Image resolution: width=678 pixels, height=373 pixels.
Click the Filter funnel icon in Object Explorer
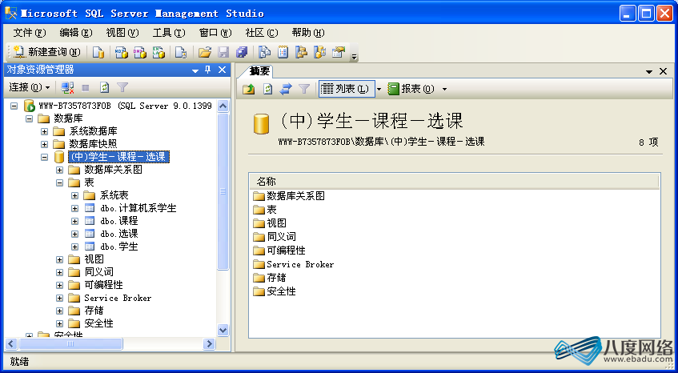[122, 88]
